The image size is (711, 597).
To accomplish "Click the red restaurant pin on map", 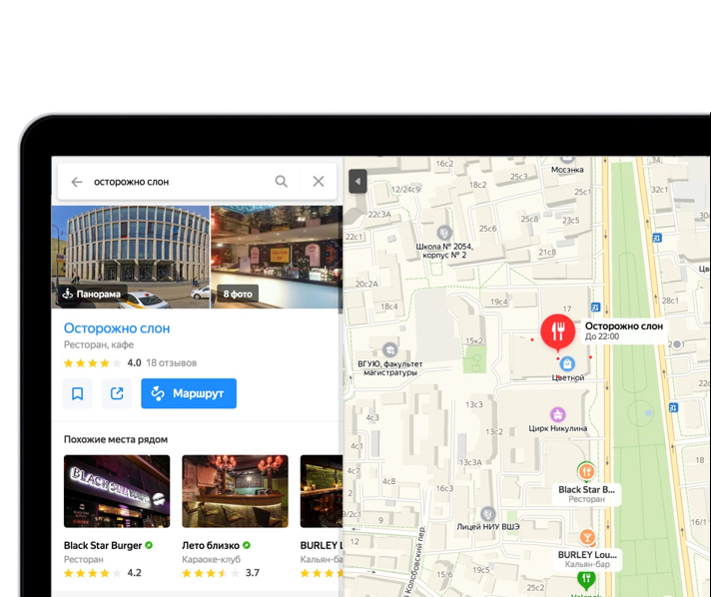I will [558, 332].
